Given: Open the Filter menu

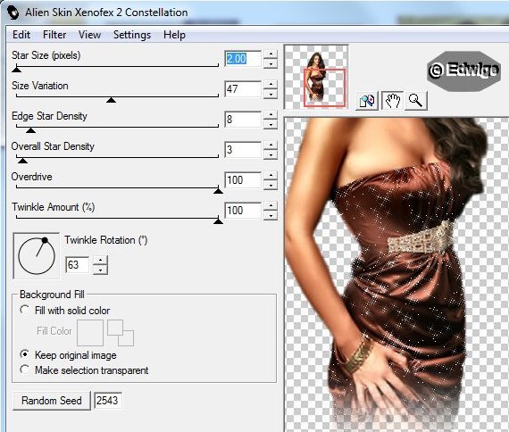Looking at the screenshot, I should click(54, 35).
